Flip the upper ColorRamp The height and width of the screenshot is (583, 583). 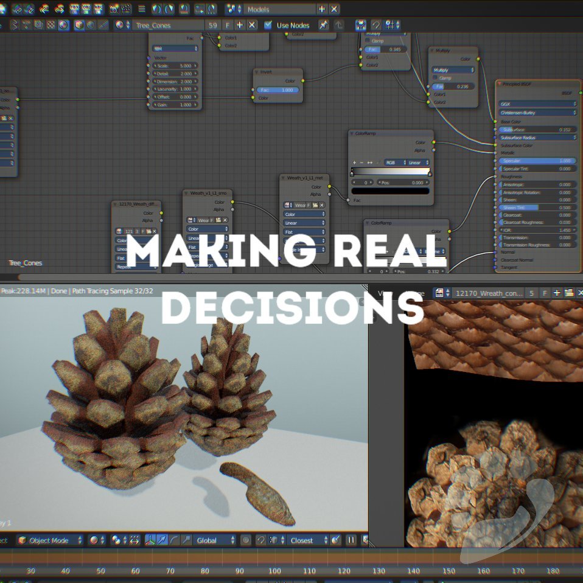(369, 162)
